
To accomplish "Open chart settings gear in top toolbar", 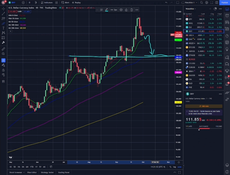I will pyautogui.click(x=207, y=3).
